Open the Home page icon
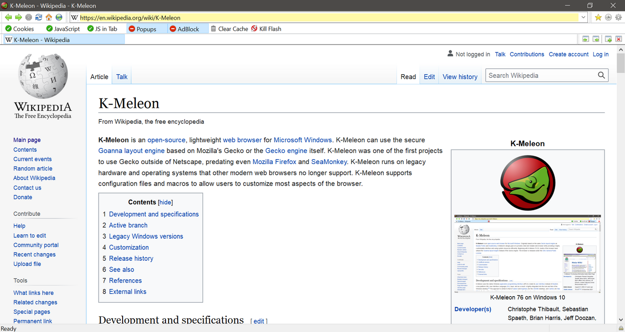Image resolution: width=625 pixels, height=332 pixels. tap(49, 18)
